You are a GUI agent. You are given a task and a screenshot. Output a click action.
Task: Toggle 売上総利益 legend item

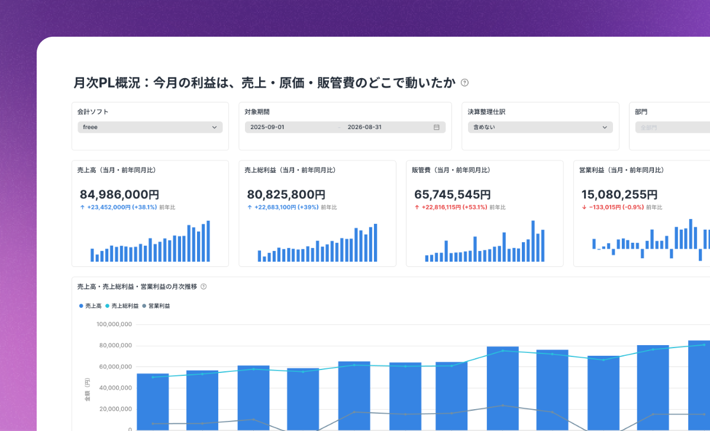click(121, 306)
